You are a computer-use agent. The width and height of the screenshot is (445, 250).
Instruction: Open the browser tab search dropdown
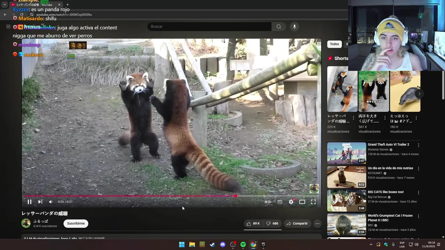pos(5,5)
